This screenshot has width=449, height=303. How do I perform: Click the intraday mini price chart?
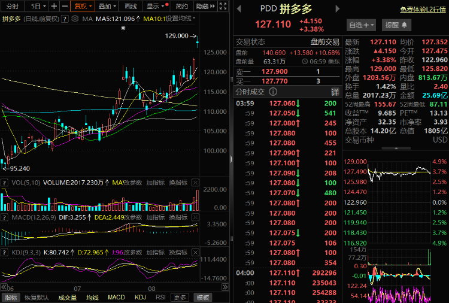pos(399,202)
